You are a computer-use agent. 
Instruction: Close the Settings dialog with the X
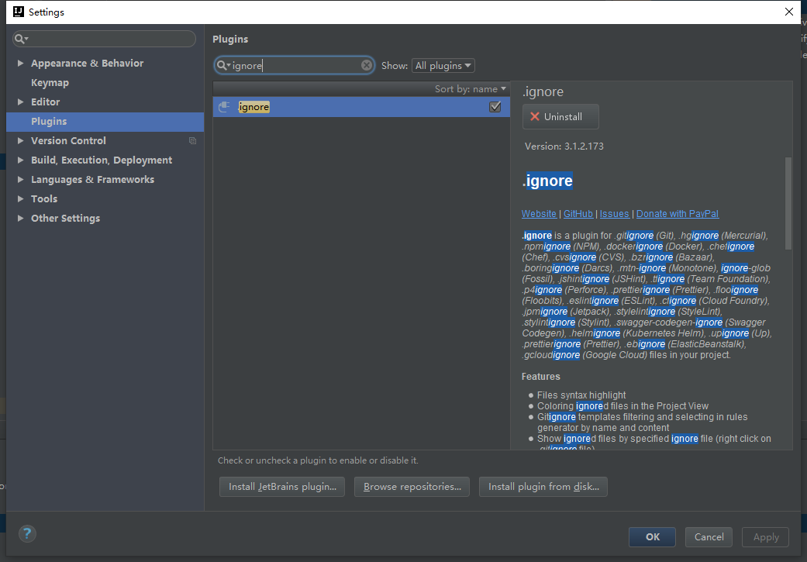point(788,12)
